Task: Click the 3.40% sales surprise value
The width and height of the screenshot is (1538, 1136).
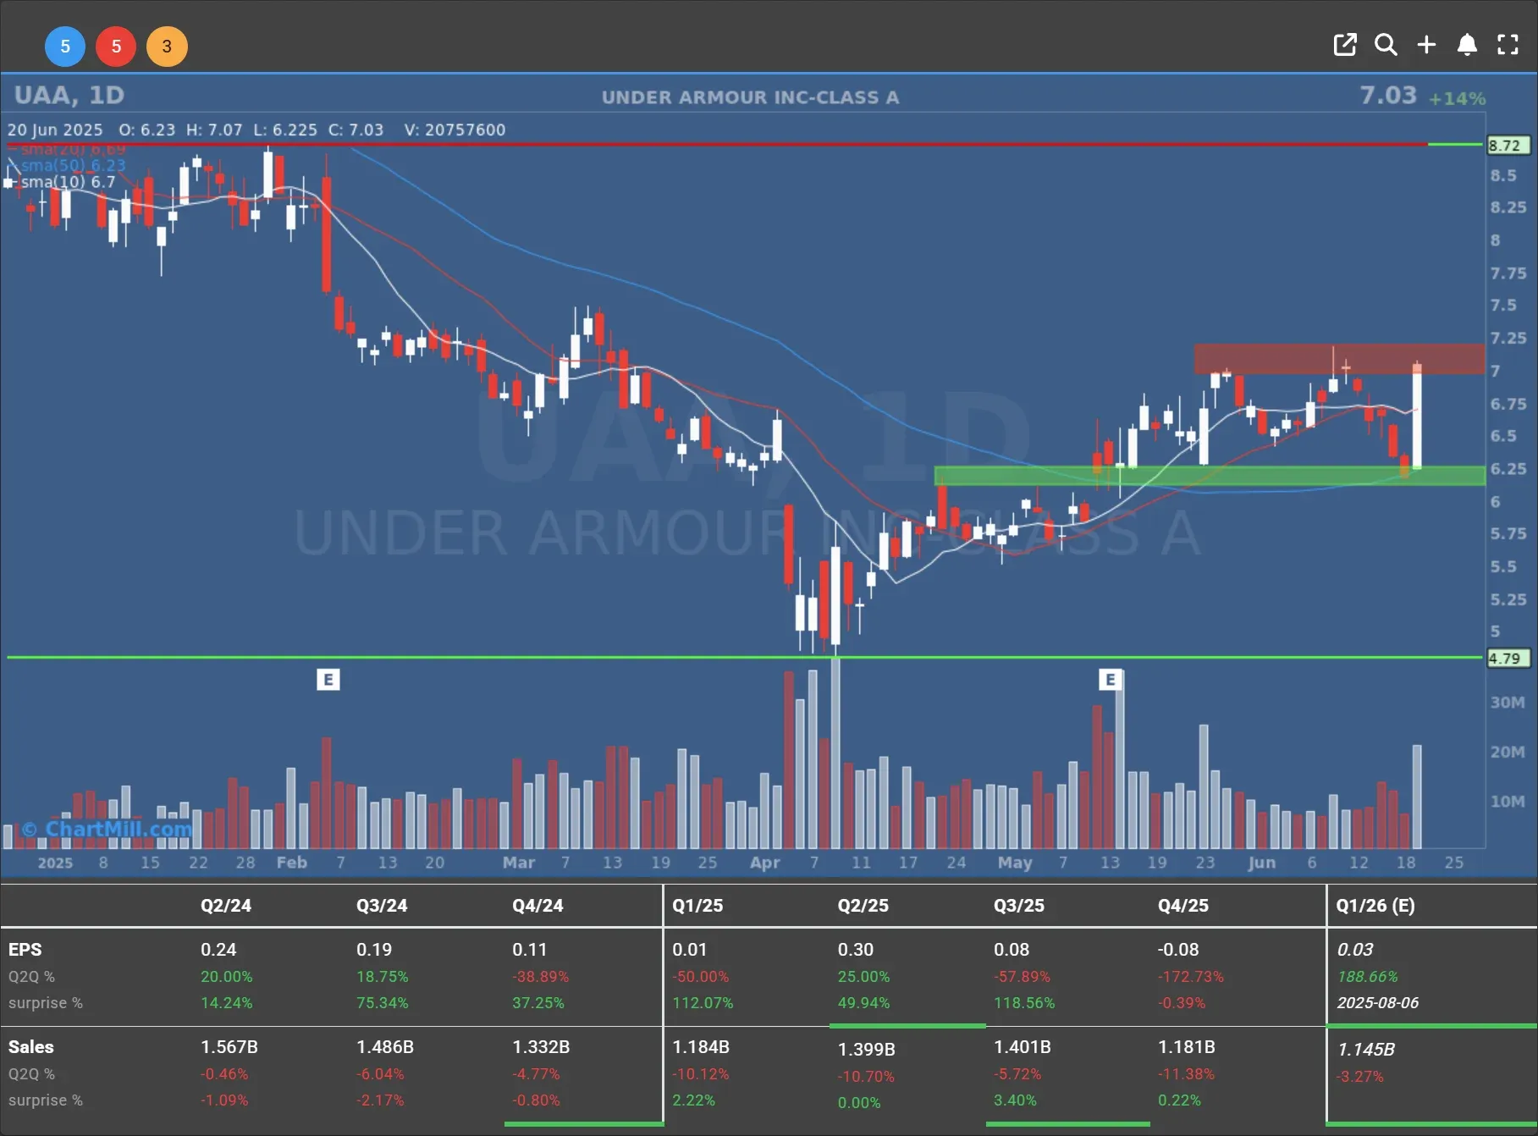Action: [1015, 1100]
